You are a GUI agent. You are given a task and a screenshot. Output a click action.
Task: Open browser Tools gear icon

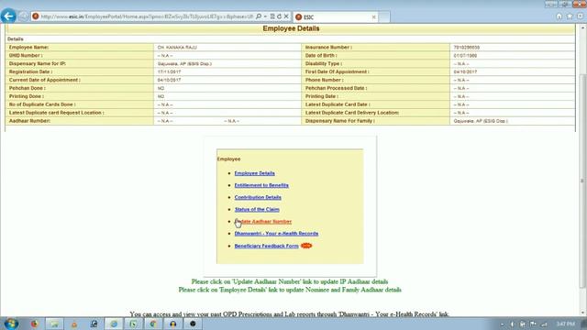[580, 16]
